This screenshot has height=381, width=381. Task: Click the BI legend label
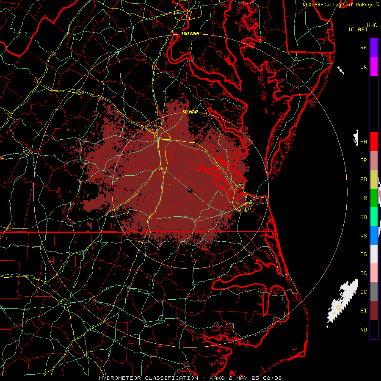pos(363,311)
